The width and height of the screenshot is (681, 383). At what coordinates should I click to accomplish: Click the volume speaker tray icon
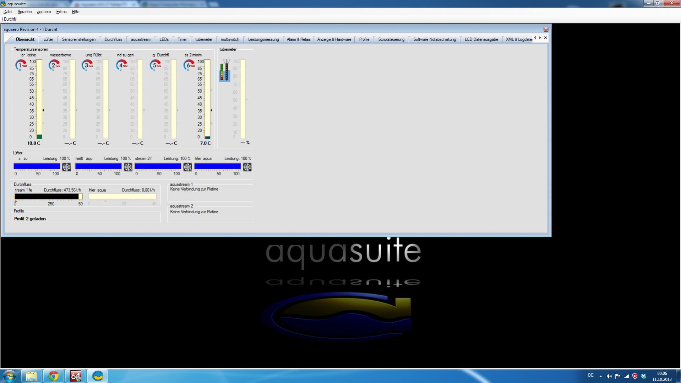pyautogui.click(x=609, y=376)
